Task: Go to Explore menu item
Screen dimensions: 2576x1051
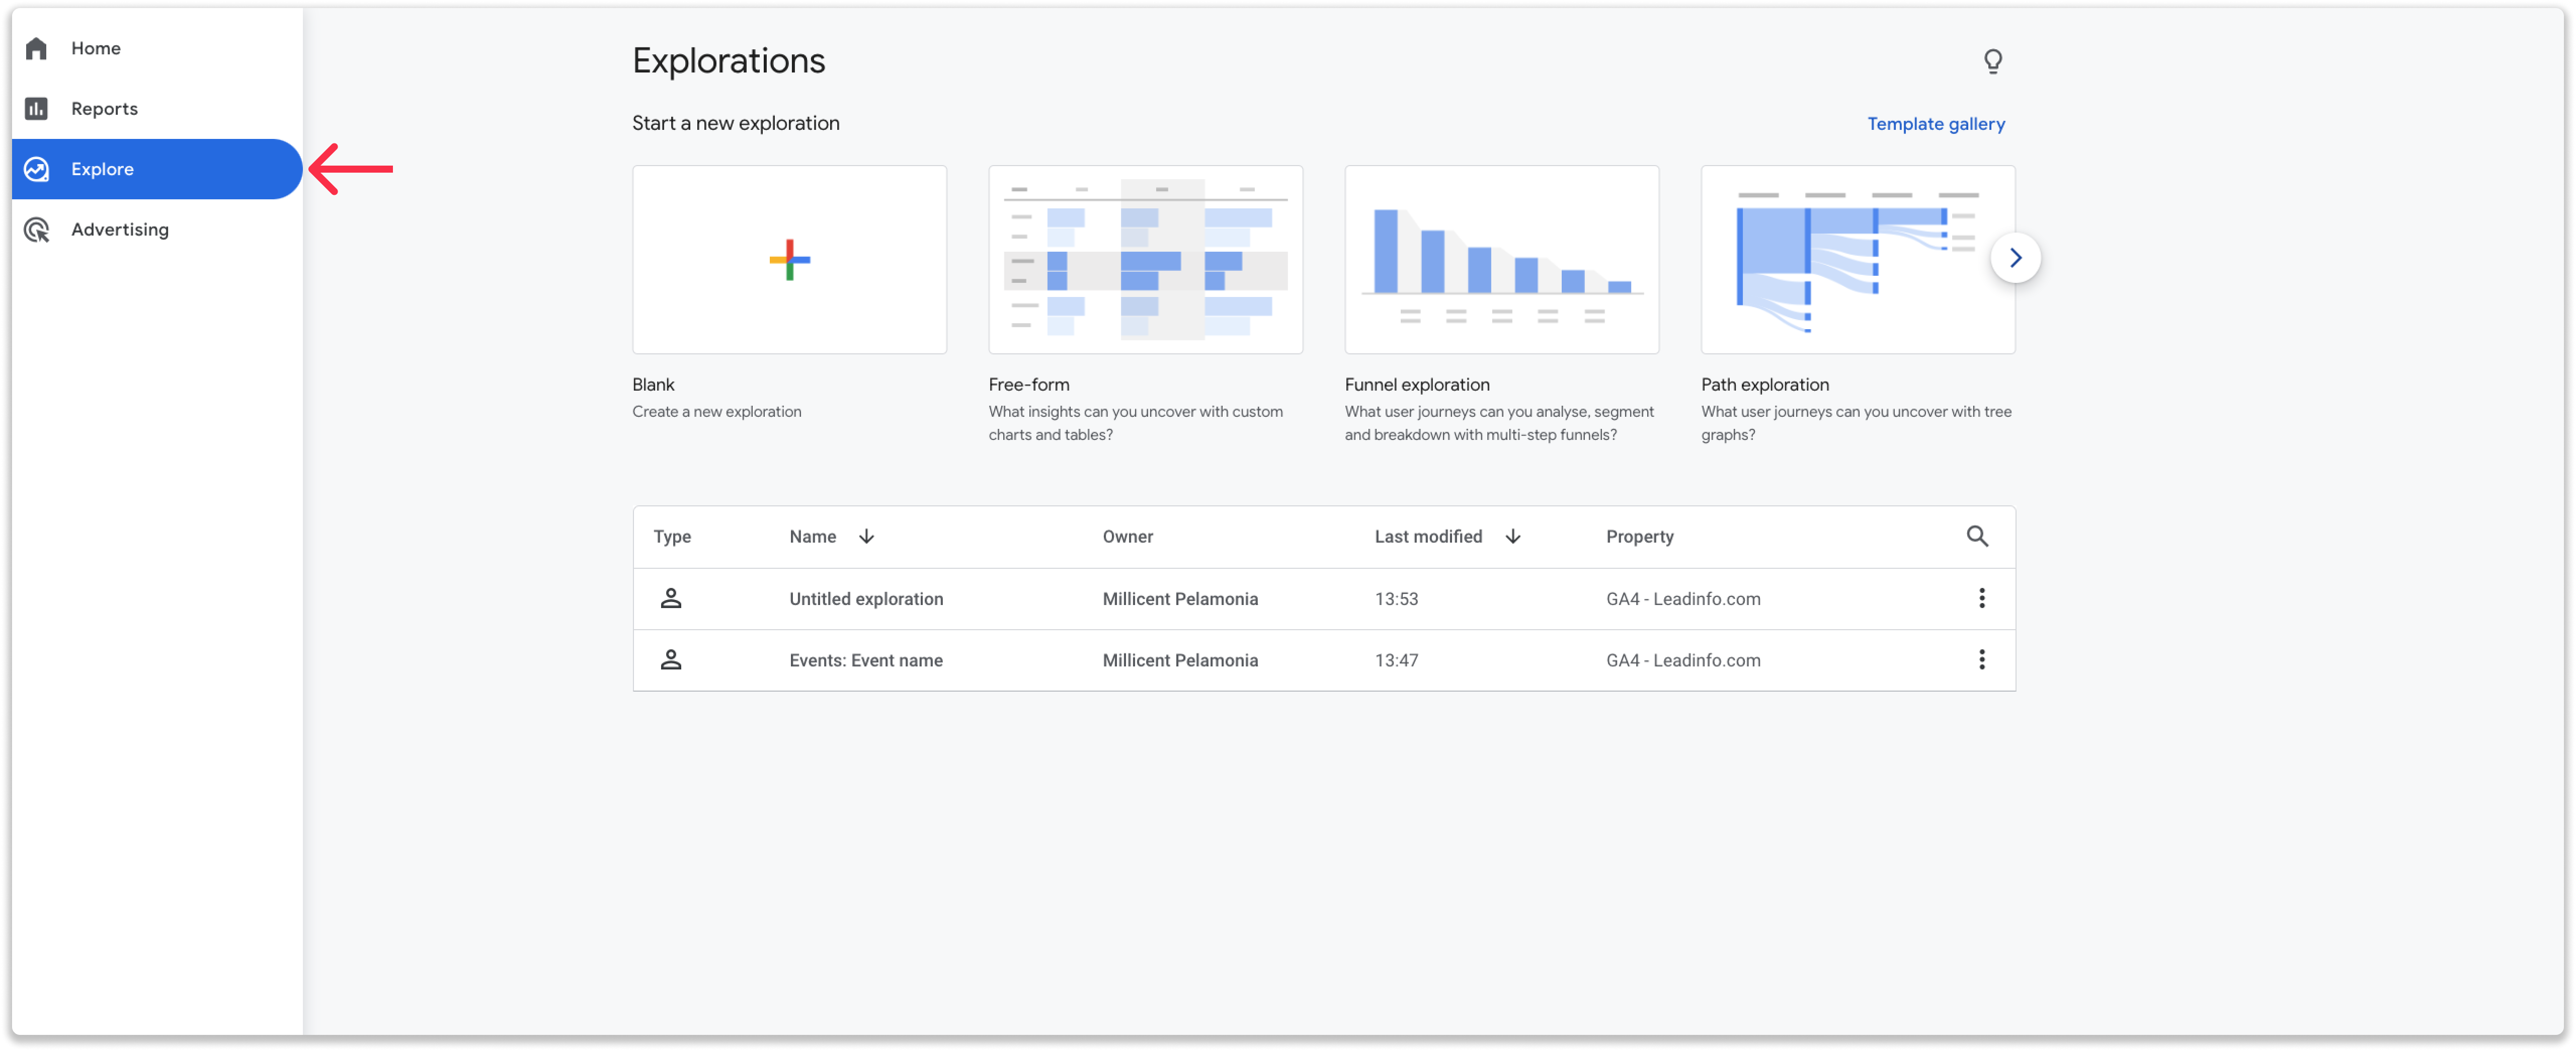Action: [x=157, y=169]
